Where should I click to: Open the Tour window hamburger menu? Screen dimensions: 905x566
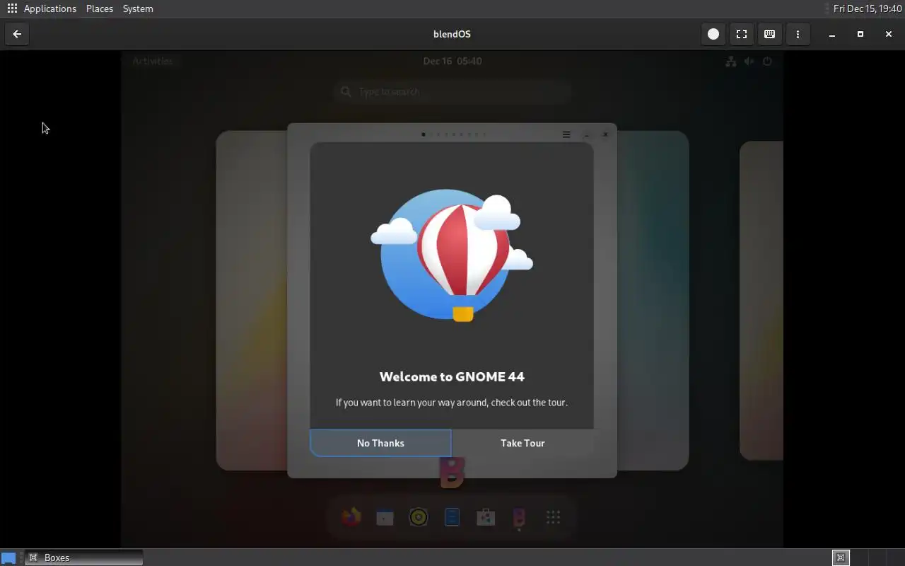click(566, 134)
